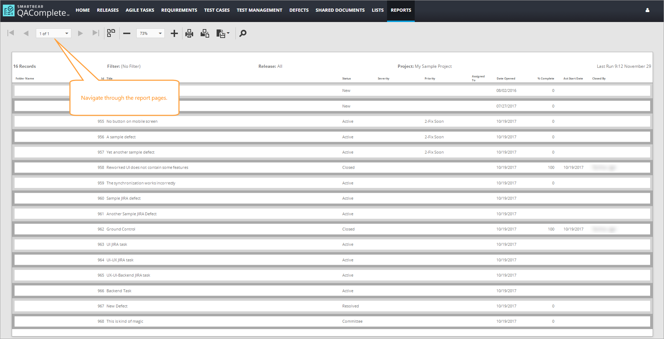Go to the next report page
Image resolution: width=664 pixels, height=339 pixels.
(x=80, y=33)
